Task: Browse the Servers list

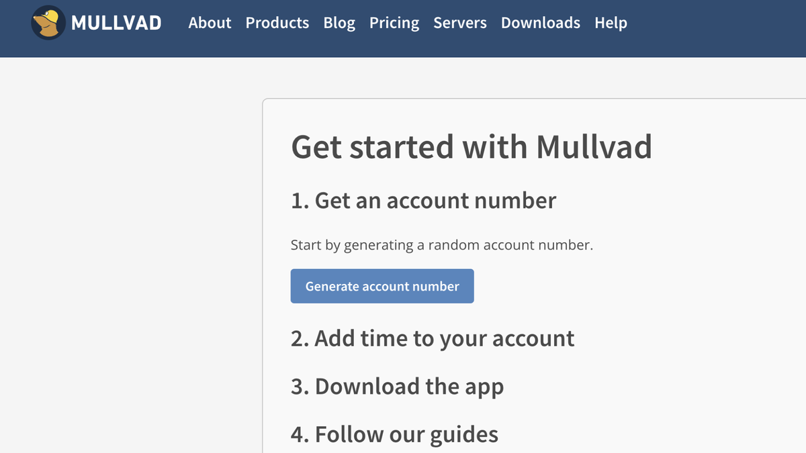Action: click(460, 23)
